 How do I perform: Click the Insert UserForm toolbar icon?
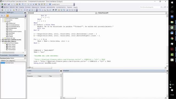tap(5, 4)
